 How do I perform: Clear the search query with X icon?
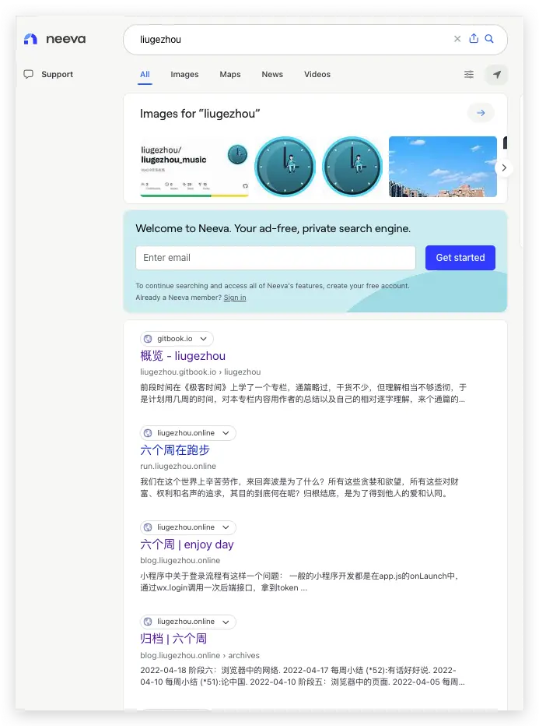(x=457, y=39)
